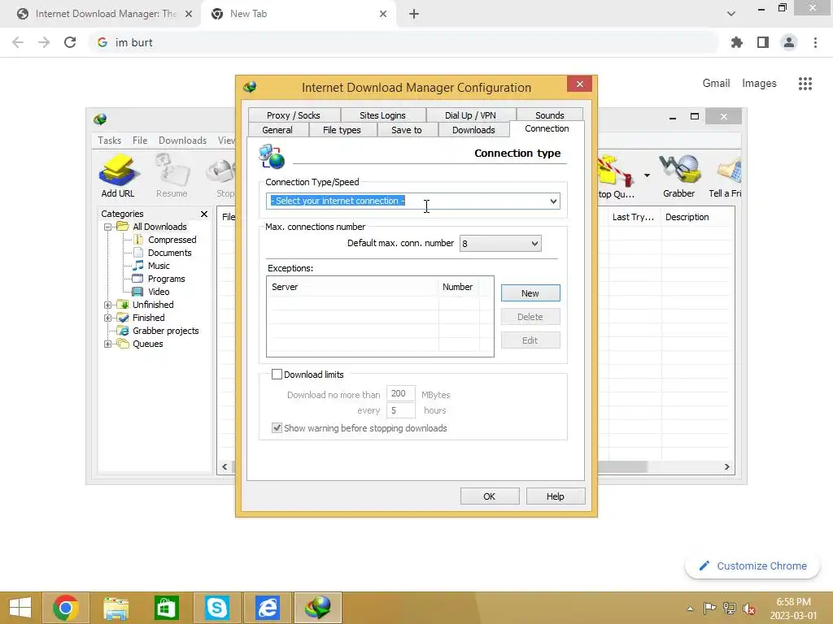This screenshot has width=833, height=624.
Task: Click the MBytes limit field showing 200
Action: point(400,394)
